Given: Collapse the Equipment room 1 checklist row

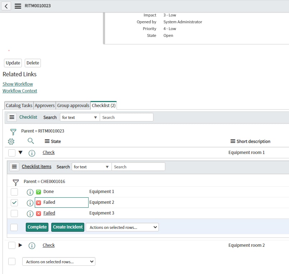Looking at the screenshot, I should coord(20,153).
